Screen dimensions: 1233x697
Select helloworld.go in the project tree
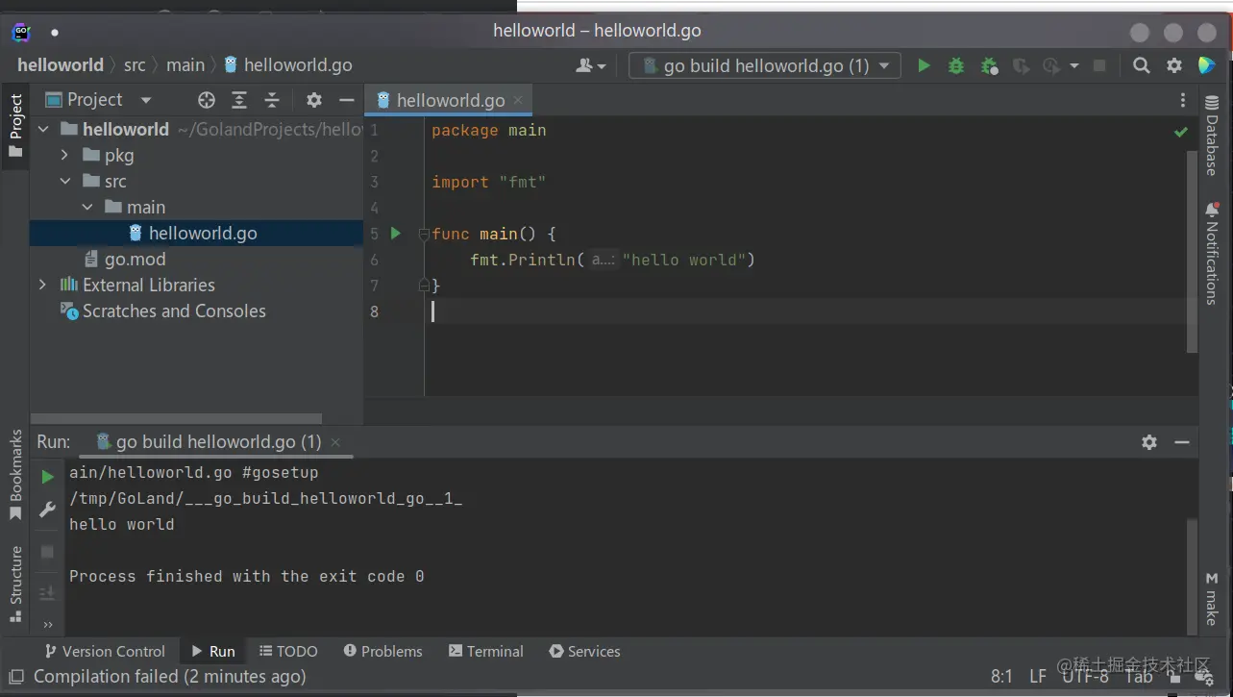(196, 233)
